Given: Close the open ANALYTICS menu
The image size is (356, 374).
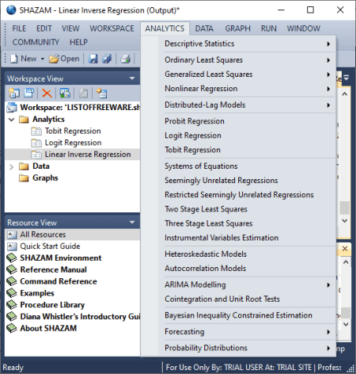Looking at the screenshot, I should [165, 29].
